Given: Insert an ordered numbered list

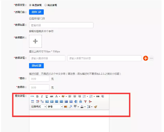Looking at the screenshot, I should (91, 96).
